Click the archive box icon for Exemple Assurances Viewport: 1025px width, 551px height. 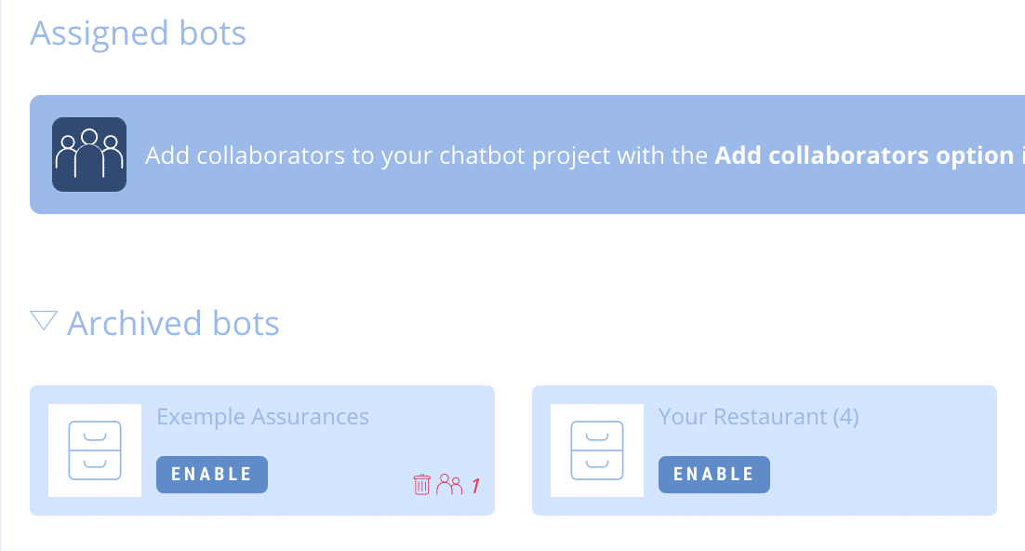coord(94,450)
